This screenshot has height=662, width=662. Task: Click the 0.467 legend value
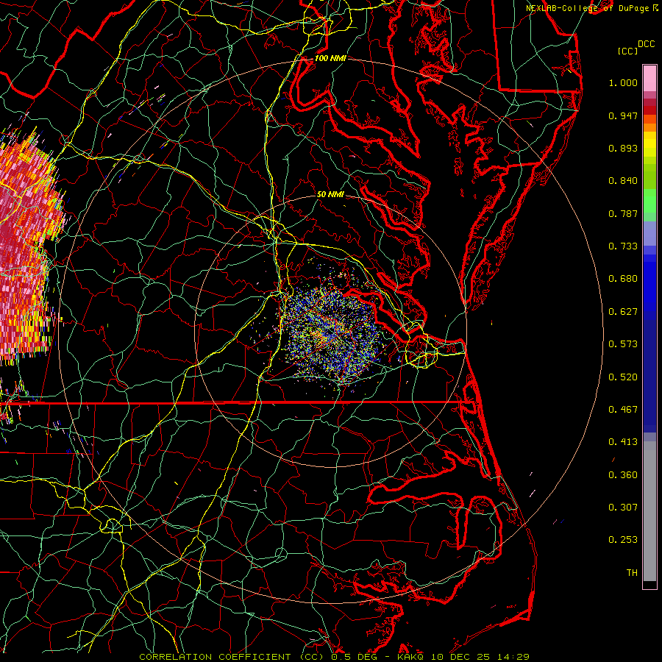[x=623, y=410]
